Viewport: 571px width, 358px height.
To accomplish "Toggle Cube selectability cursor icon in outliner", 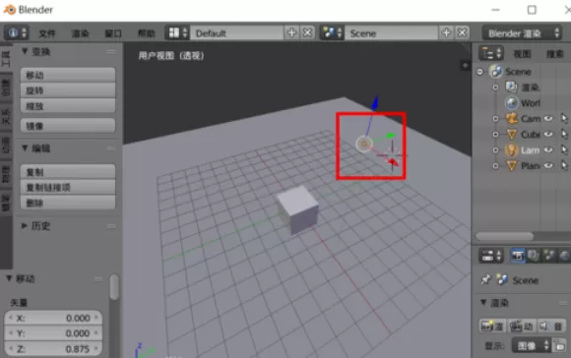I will point(564,134).
